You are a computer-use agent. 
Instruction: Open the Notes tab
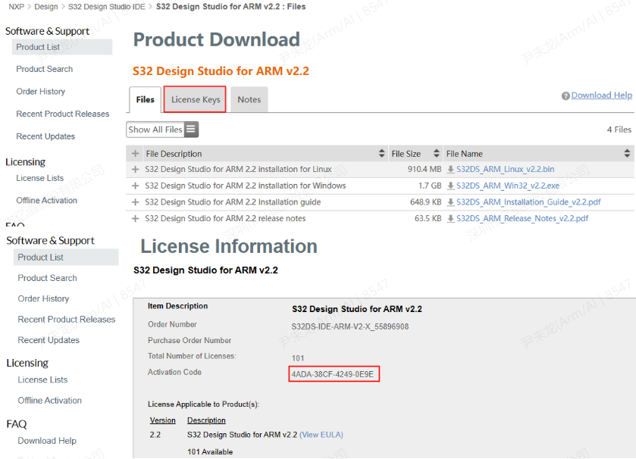pos(249,100)
